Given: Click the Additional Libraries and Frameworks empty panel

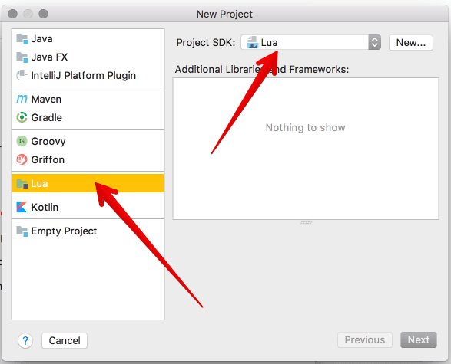Looking at the screenshot, I should coord(306,149).
